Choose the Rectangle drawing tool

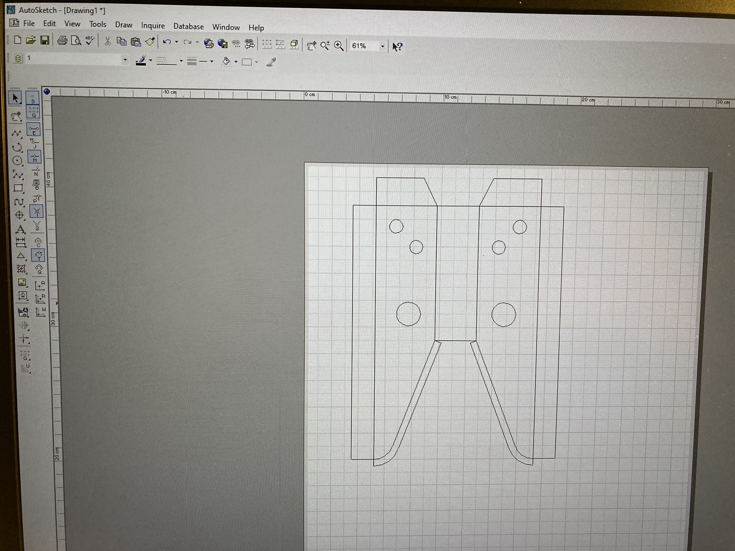(18, 188)
